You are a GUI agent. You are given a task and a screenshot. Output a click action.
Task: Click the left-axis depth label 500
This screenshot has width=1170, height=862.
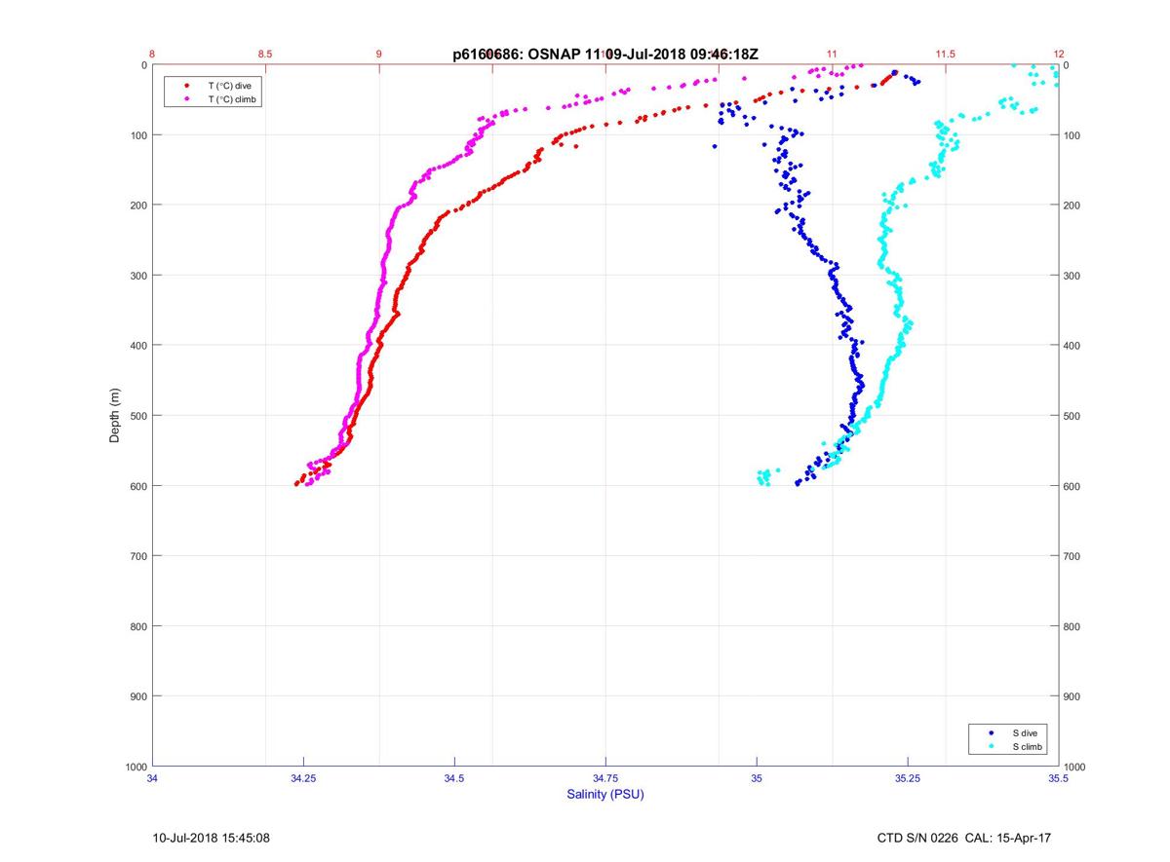pyautogui.click(x=138, y=416)
